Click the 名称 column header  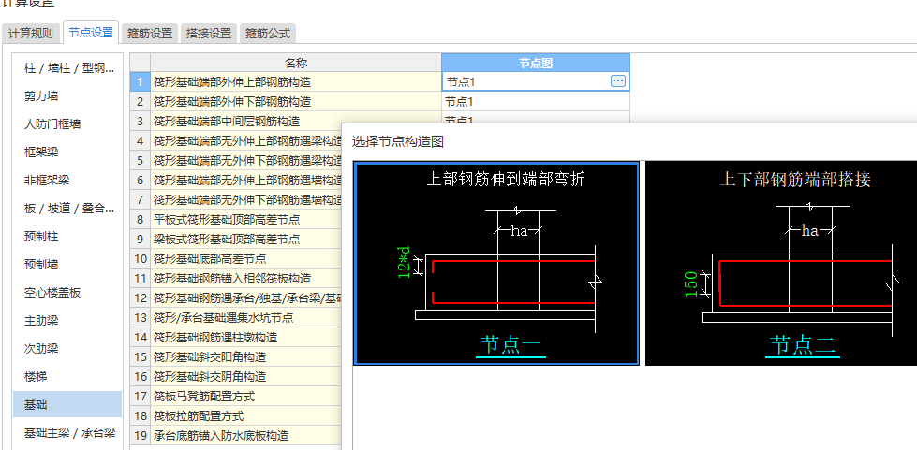pyautogui.click(x=296, y=63)
